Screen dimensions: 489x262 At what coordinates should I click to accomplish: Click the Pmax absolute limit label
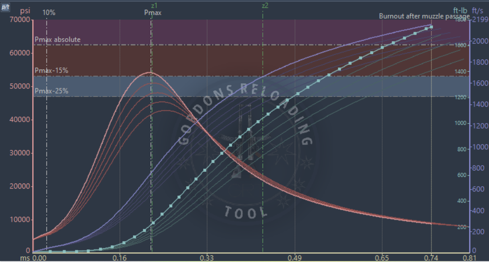[x=58, y=40]
